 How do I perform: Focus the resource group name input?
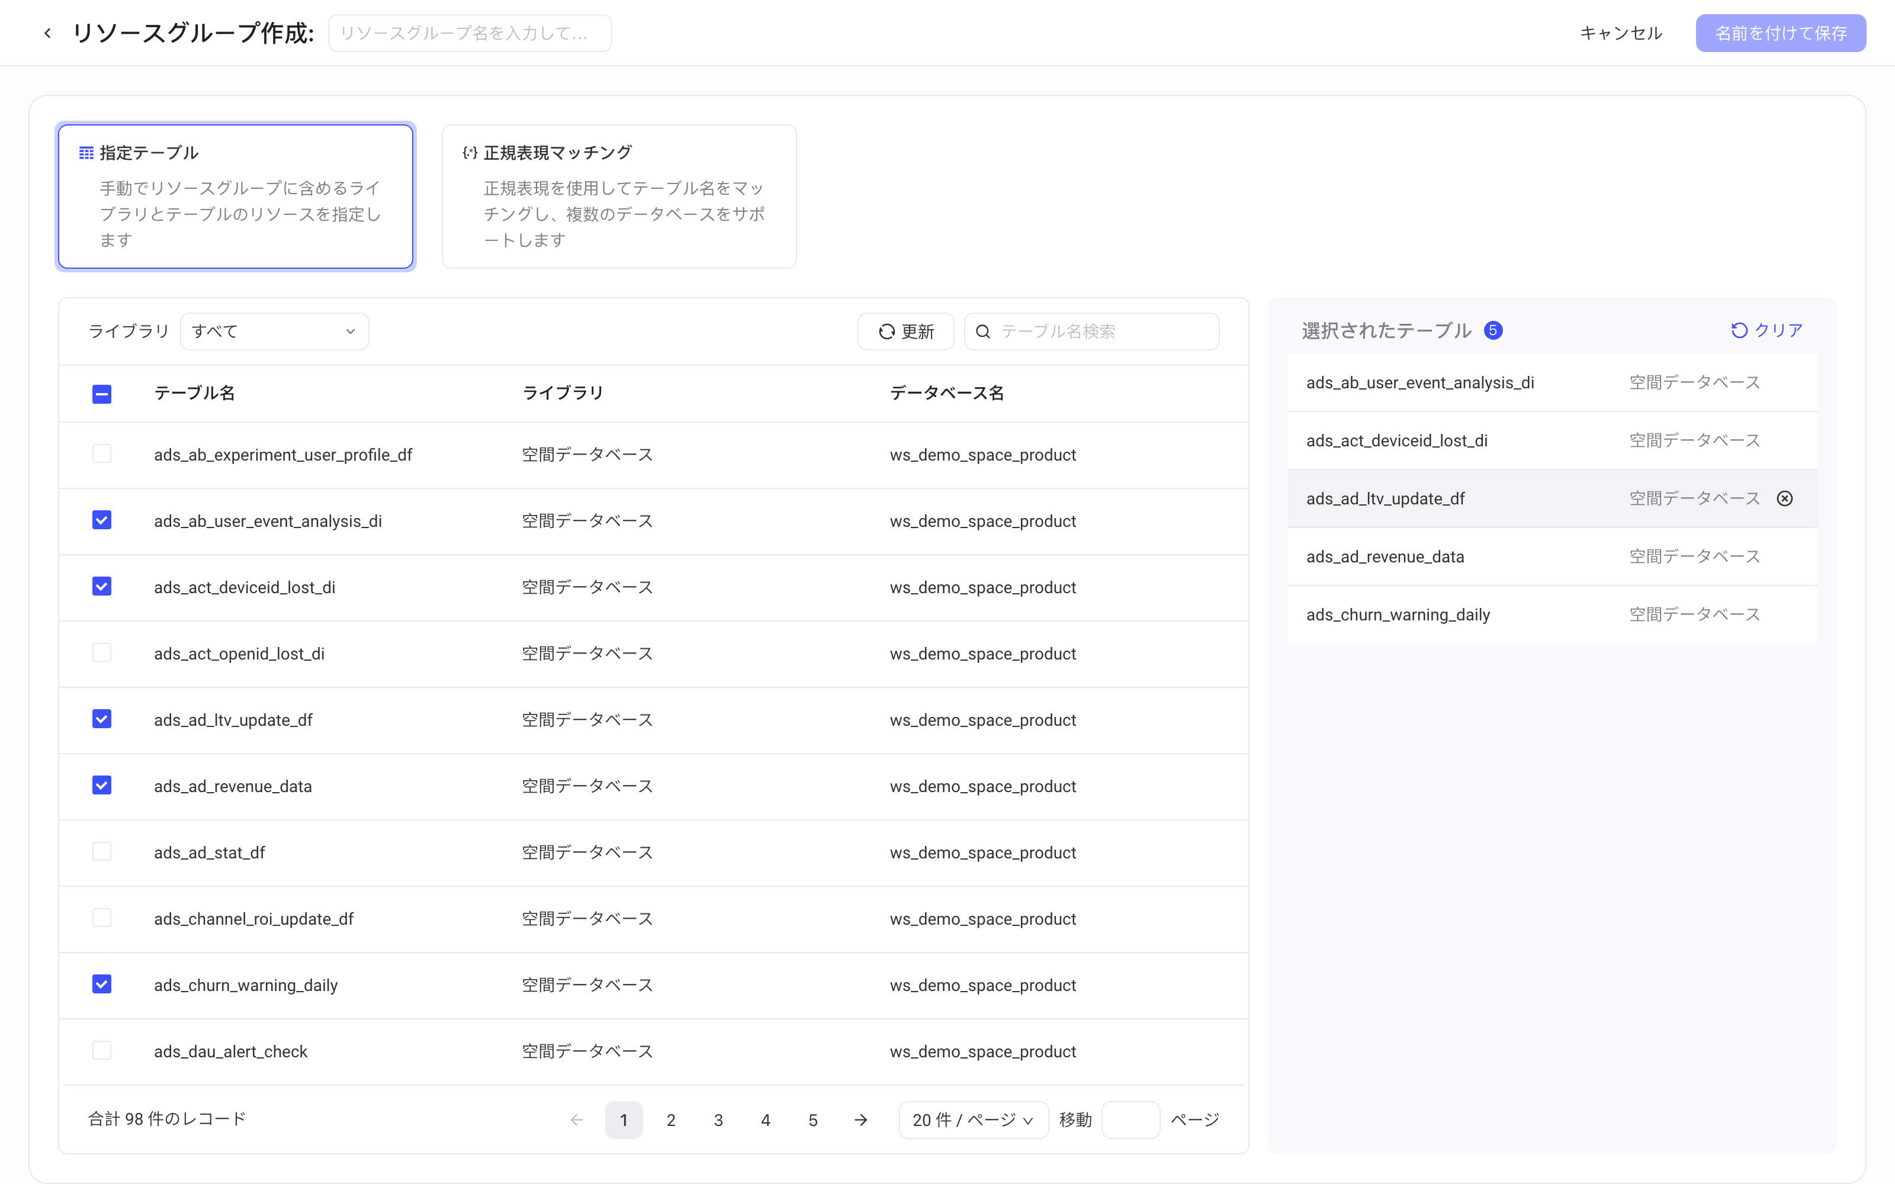pyautogui.click(x=470, y=33)
